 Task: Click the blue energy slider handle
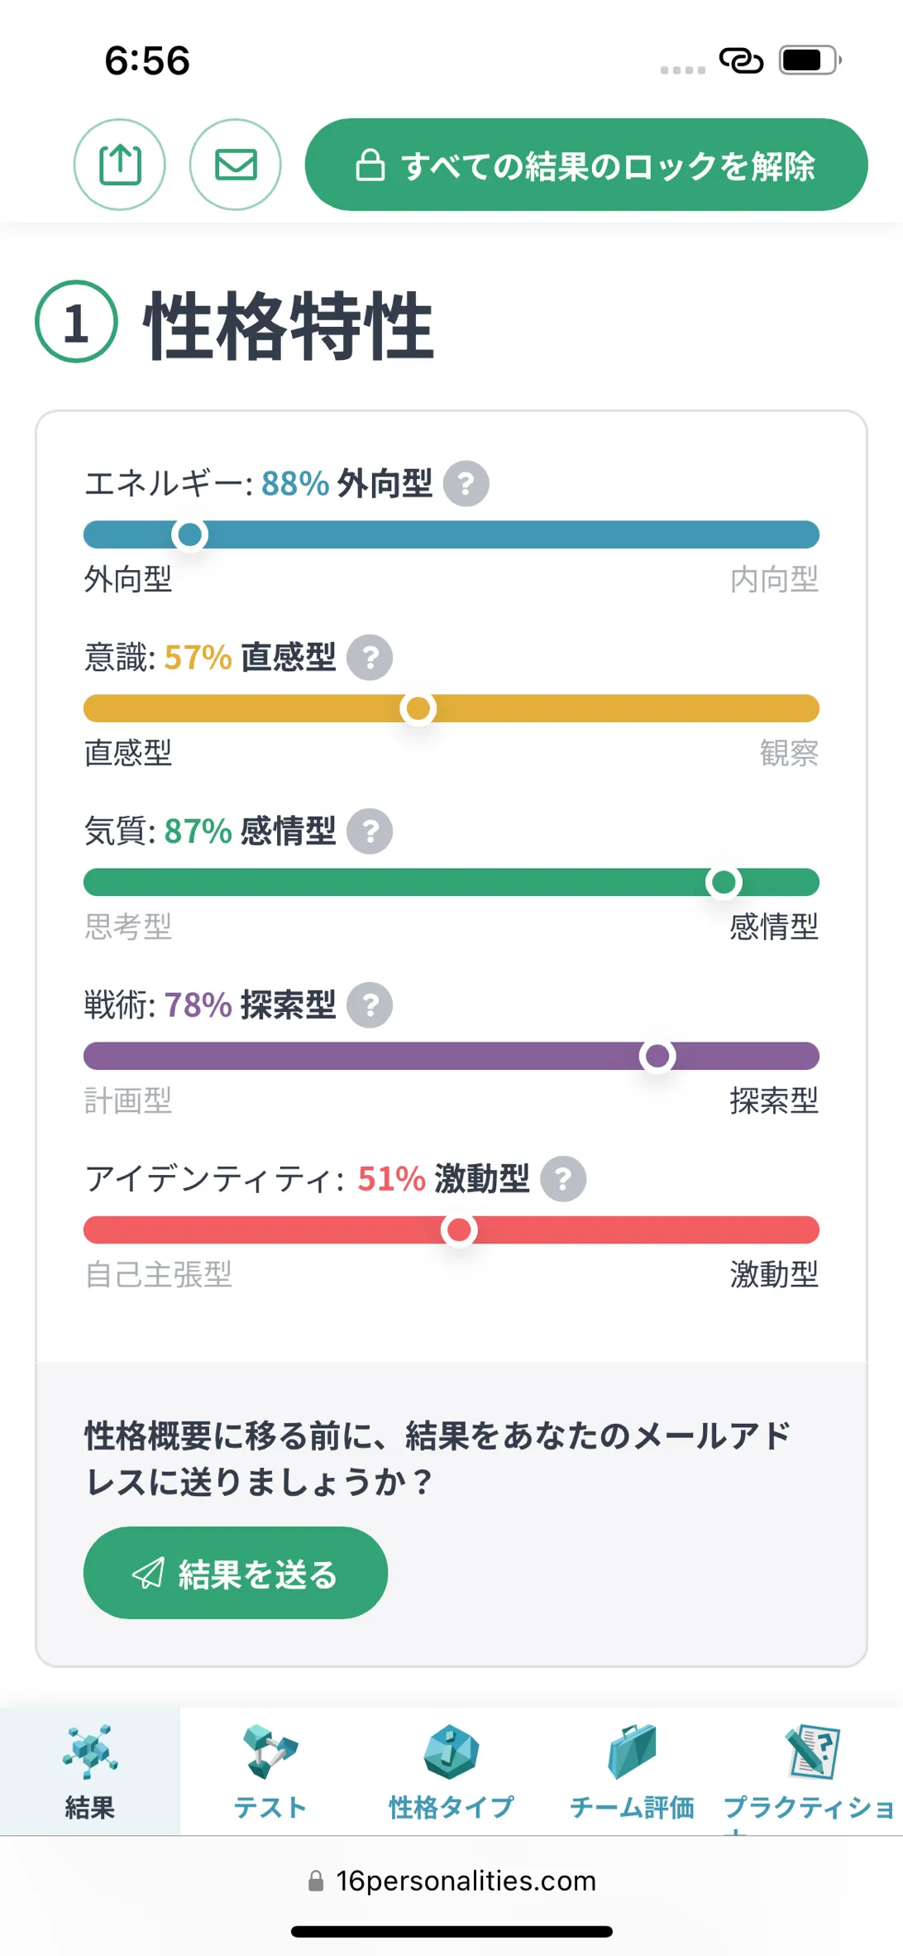tap(190, 535)
